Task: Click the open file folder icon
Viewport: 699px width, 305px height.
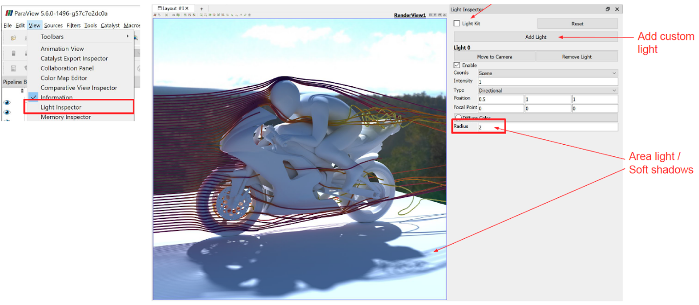Action: [13, 38]
